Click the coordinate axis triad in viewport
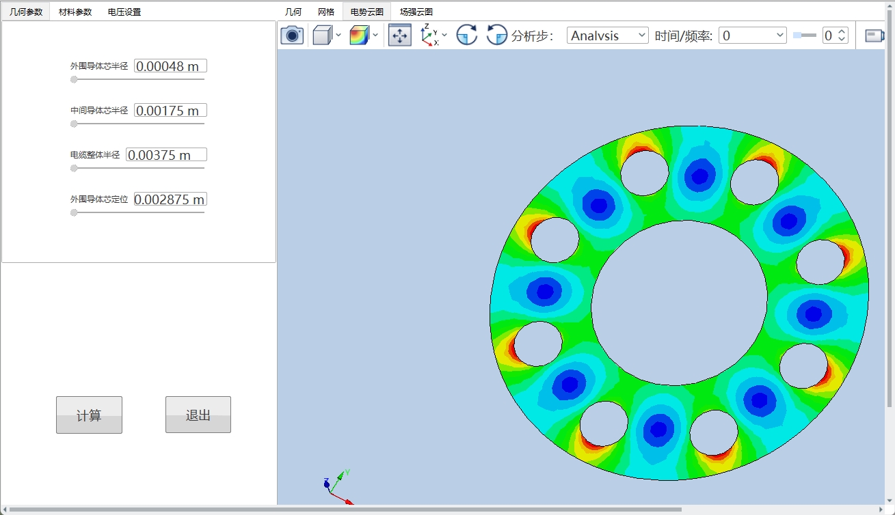The width and height of the screenshot is (895, 515). [338, 486]
